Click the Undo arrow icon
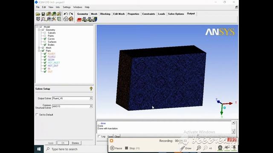Viewport: 273px width, 153px height. (66, 14)
